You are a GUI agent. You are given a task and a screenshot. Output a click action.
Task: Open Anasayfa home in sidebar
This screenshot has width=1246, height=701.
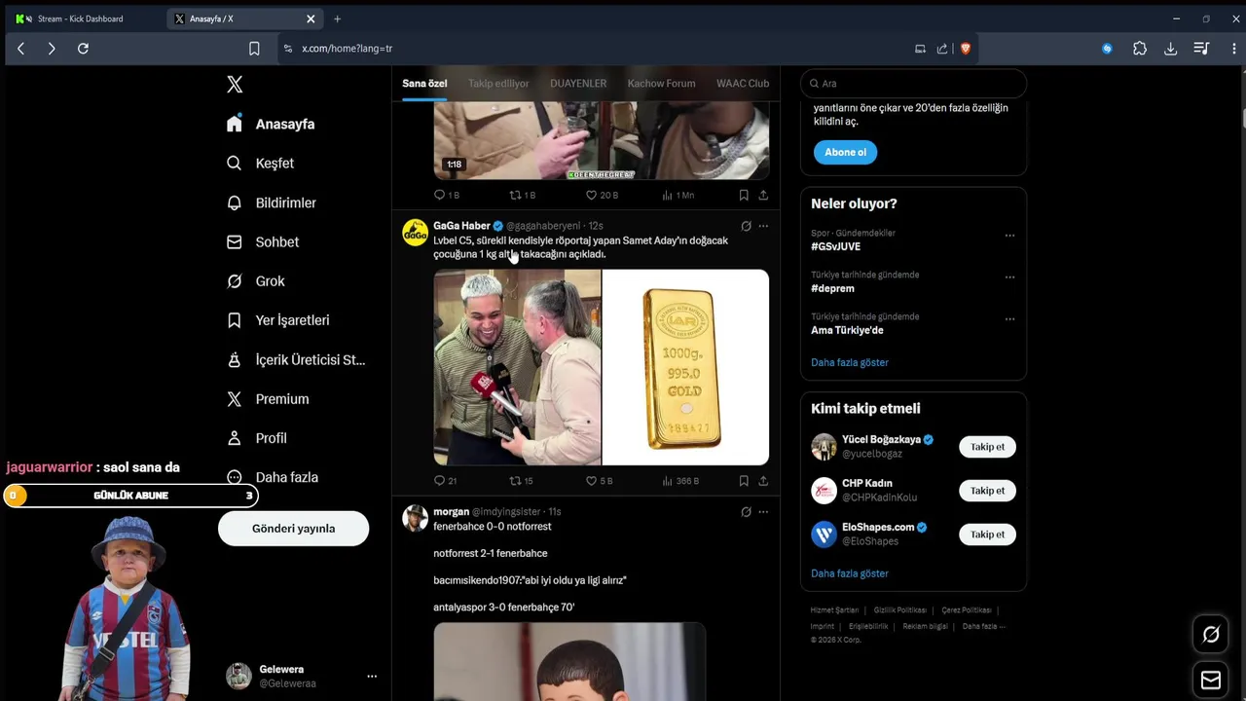click(271, 124)
